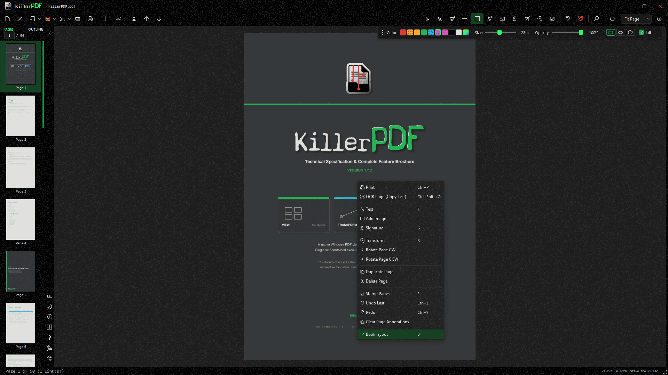Screen dimensions: 668x375
Task: Choose Duplicate Page from the context menu
Action: pyautogui.click(x=401, y=272)
